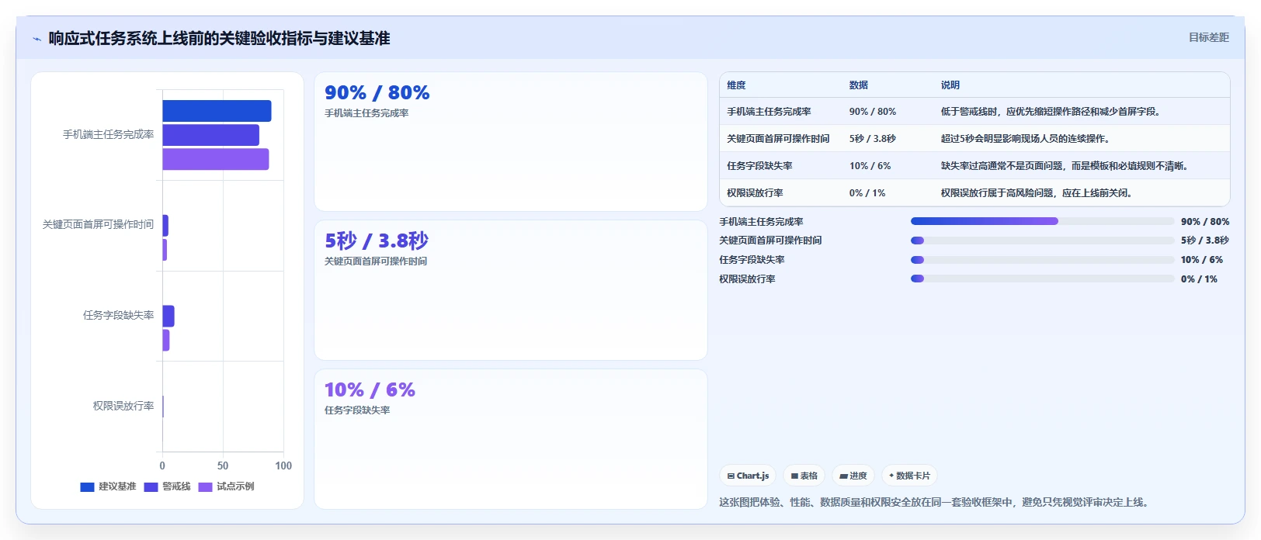This screenshot has height=540, width=1261.
Task: Click the 维度 table column header
Action: [736, 85]
